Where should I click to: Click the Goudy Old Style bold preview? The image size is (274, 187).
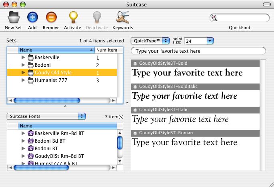[187, 73]
